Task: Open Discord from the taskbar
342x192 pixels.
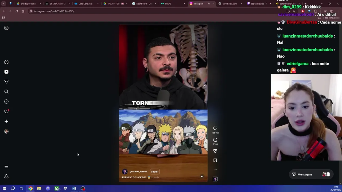Action: click(x=48, y=189)
